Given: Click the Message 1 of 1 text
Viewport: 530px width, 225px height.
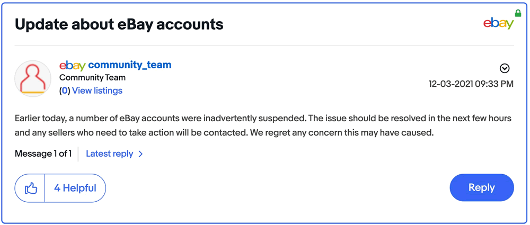Looking at the screenshot, I should 43,154.
